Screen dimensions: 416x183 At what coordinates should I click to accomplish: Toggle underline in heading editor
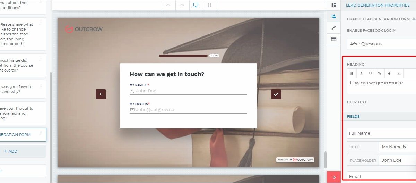tap(370, 73)
